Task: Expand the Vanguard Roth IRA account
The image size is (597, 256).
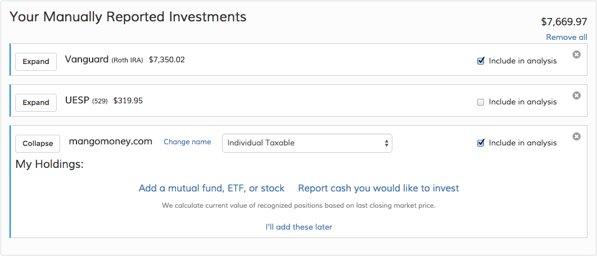Action: point(36,62)
